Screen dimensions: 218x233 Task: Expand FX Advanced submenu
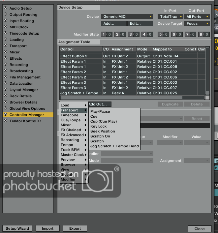pos(74,135)
